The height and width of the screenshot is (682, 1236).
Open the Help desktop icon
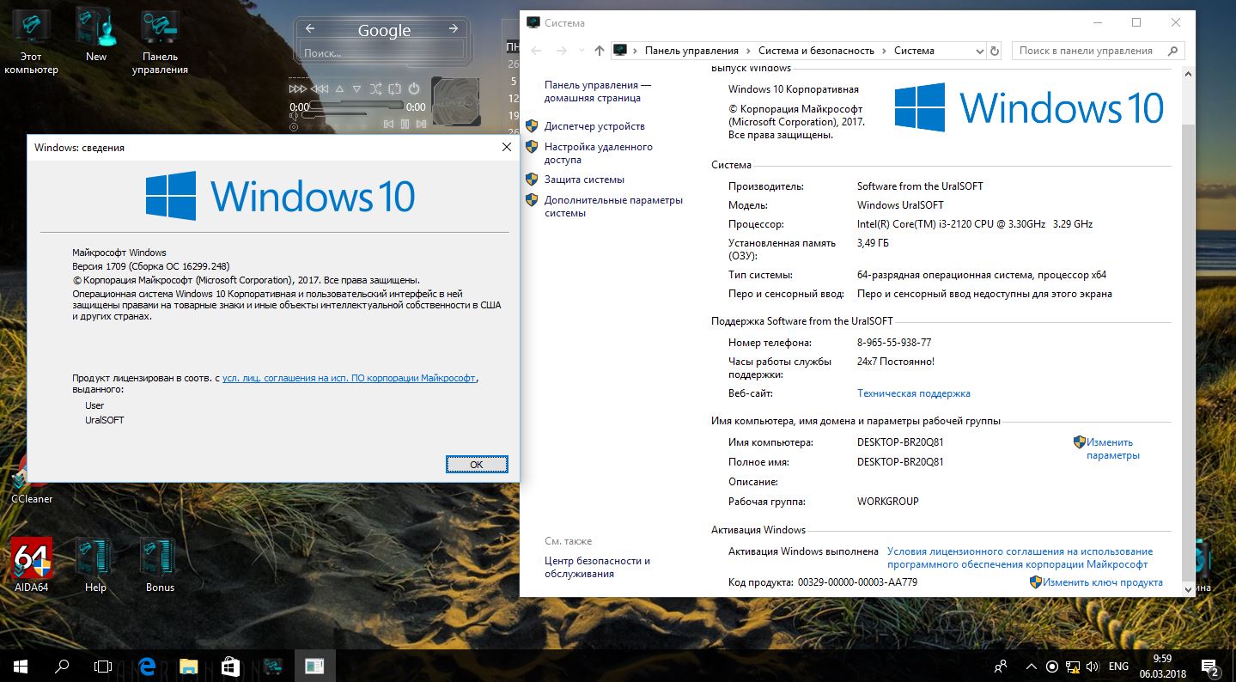(x=95, y=565)
